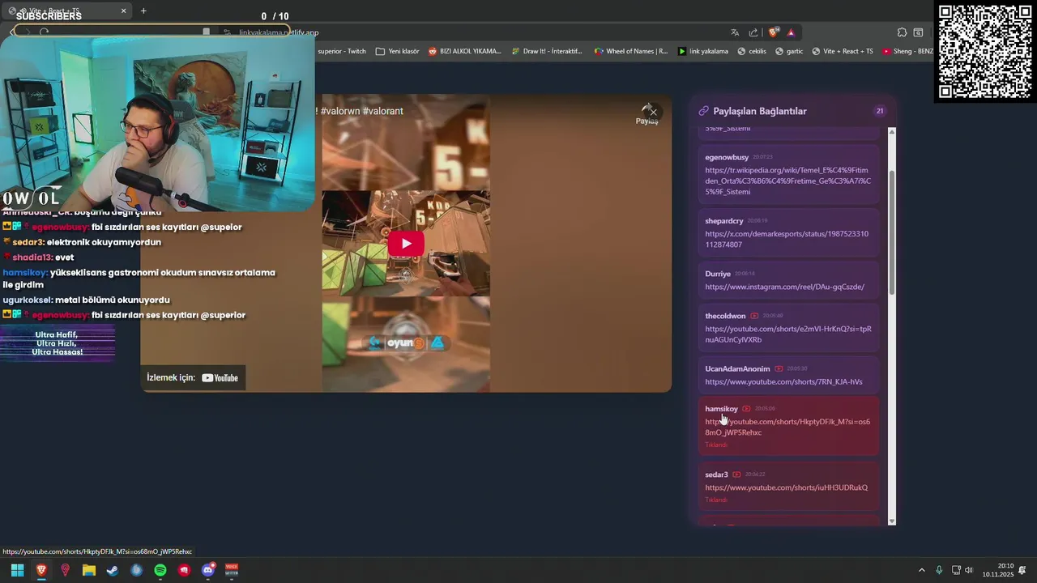Click the 21 links count badge
The width and height of the screenshot is (1037, 583).
pyautogui.click(x=879, y=111)
